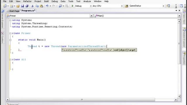The height and width of the screenshot is (105, 187).
Task: Select the Program.cs* tab
Action: tap(28, 10)
